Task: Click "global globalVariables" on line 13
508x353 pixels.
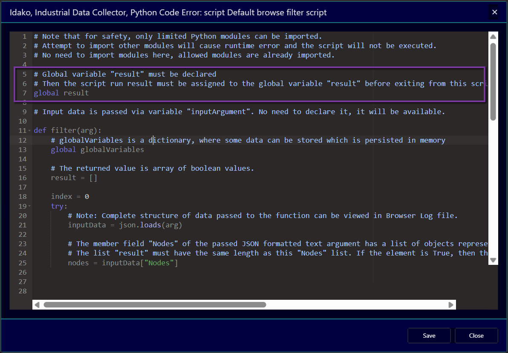Action: tap(97, 150)
